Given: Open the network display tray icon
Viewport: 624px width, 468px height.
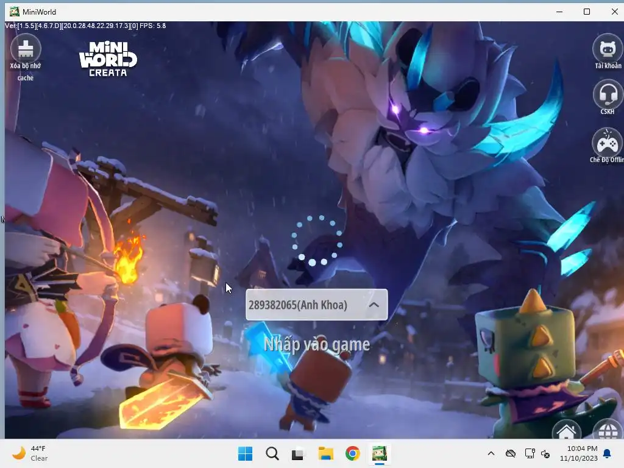Looking at the screenshot, I should (x=530, y=453).
